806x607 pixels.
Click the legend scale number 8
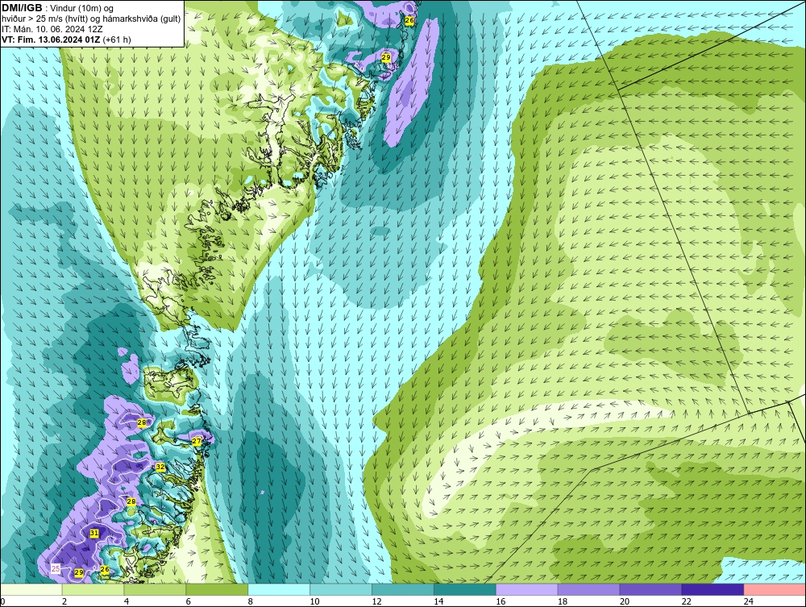point(251,601)
